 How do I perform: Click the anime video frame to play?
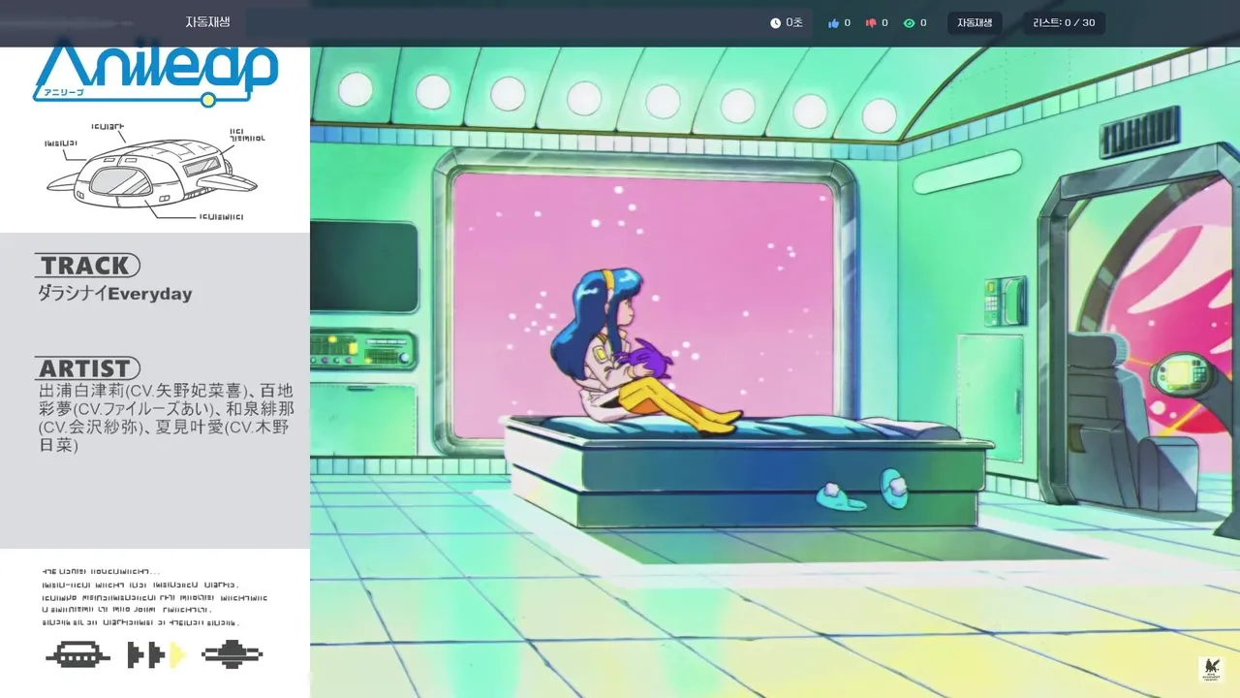(775, 372)
